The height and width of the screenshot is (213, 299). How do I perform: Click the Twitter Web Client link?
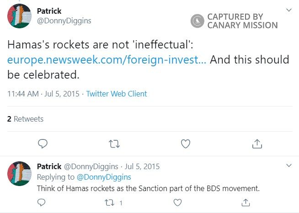tap(117, 94)
